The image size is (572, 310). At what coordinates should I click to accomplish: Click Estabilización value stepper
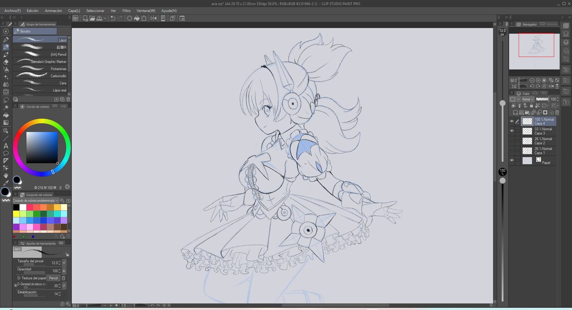(60, 294)
